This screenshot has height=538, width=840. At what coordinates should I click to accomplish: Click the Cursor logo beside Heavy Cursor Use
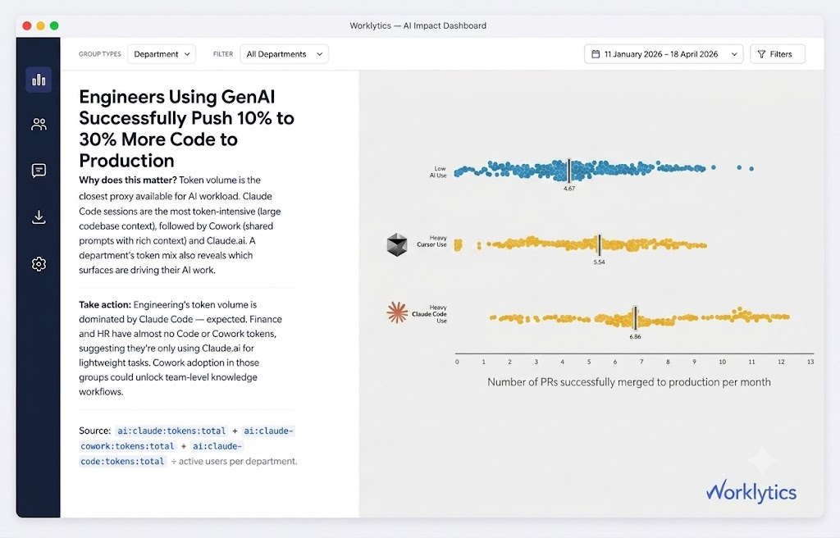[397, 245]
